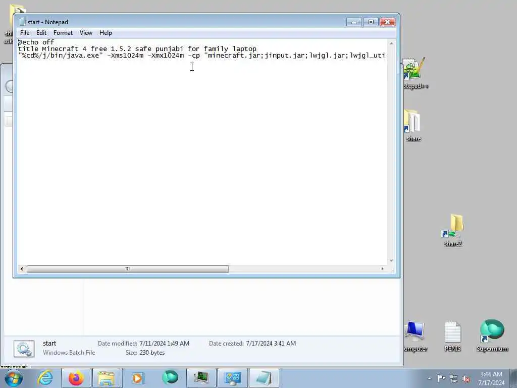Click the horizontal scrollbar right arrow in Notepad
The height and width of the screenshot is (388, 517).
click(x=383, y=269)
